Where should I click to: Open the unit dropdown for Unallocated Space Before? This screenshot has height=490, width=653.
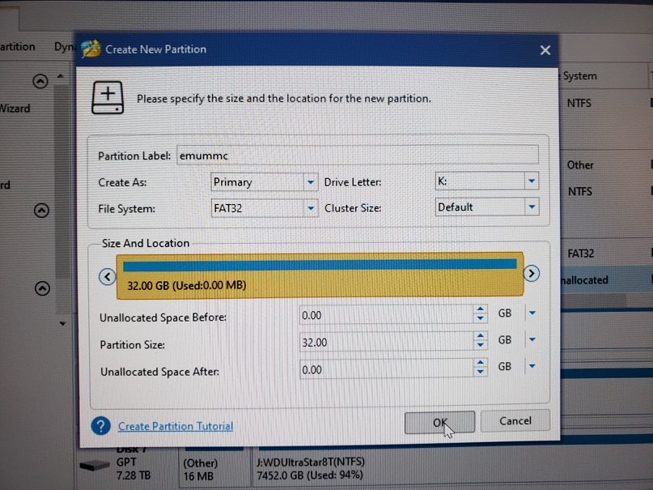(532, 313)
